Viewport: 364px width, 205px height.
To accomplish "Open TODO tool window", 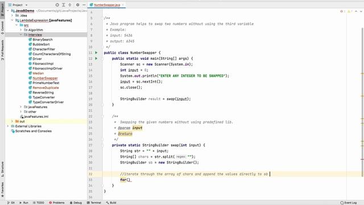I will pyautogui.click(x=39, y=203).
